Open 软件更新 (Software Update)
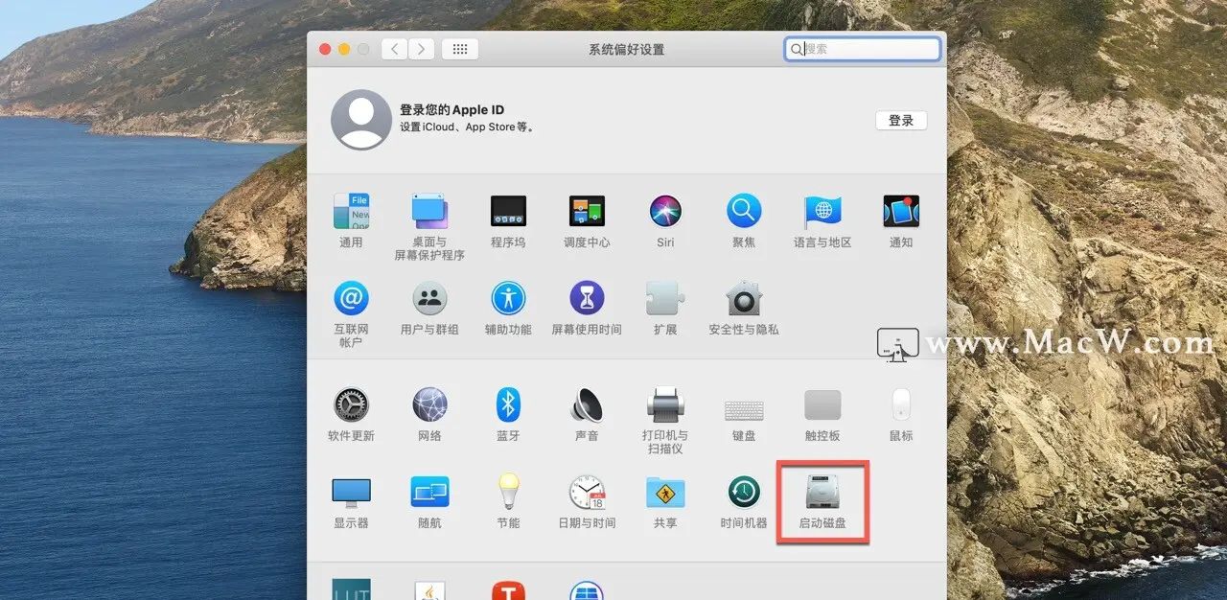This screenshot has width=1227, height=600. (351, 405)
